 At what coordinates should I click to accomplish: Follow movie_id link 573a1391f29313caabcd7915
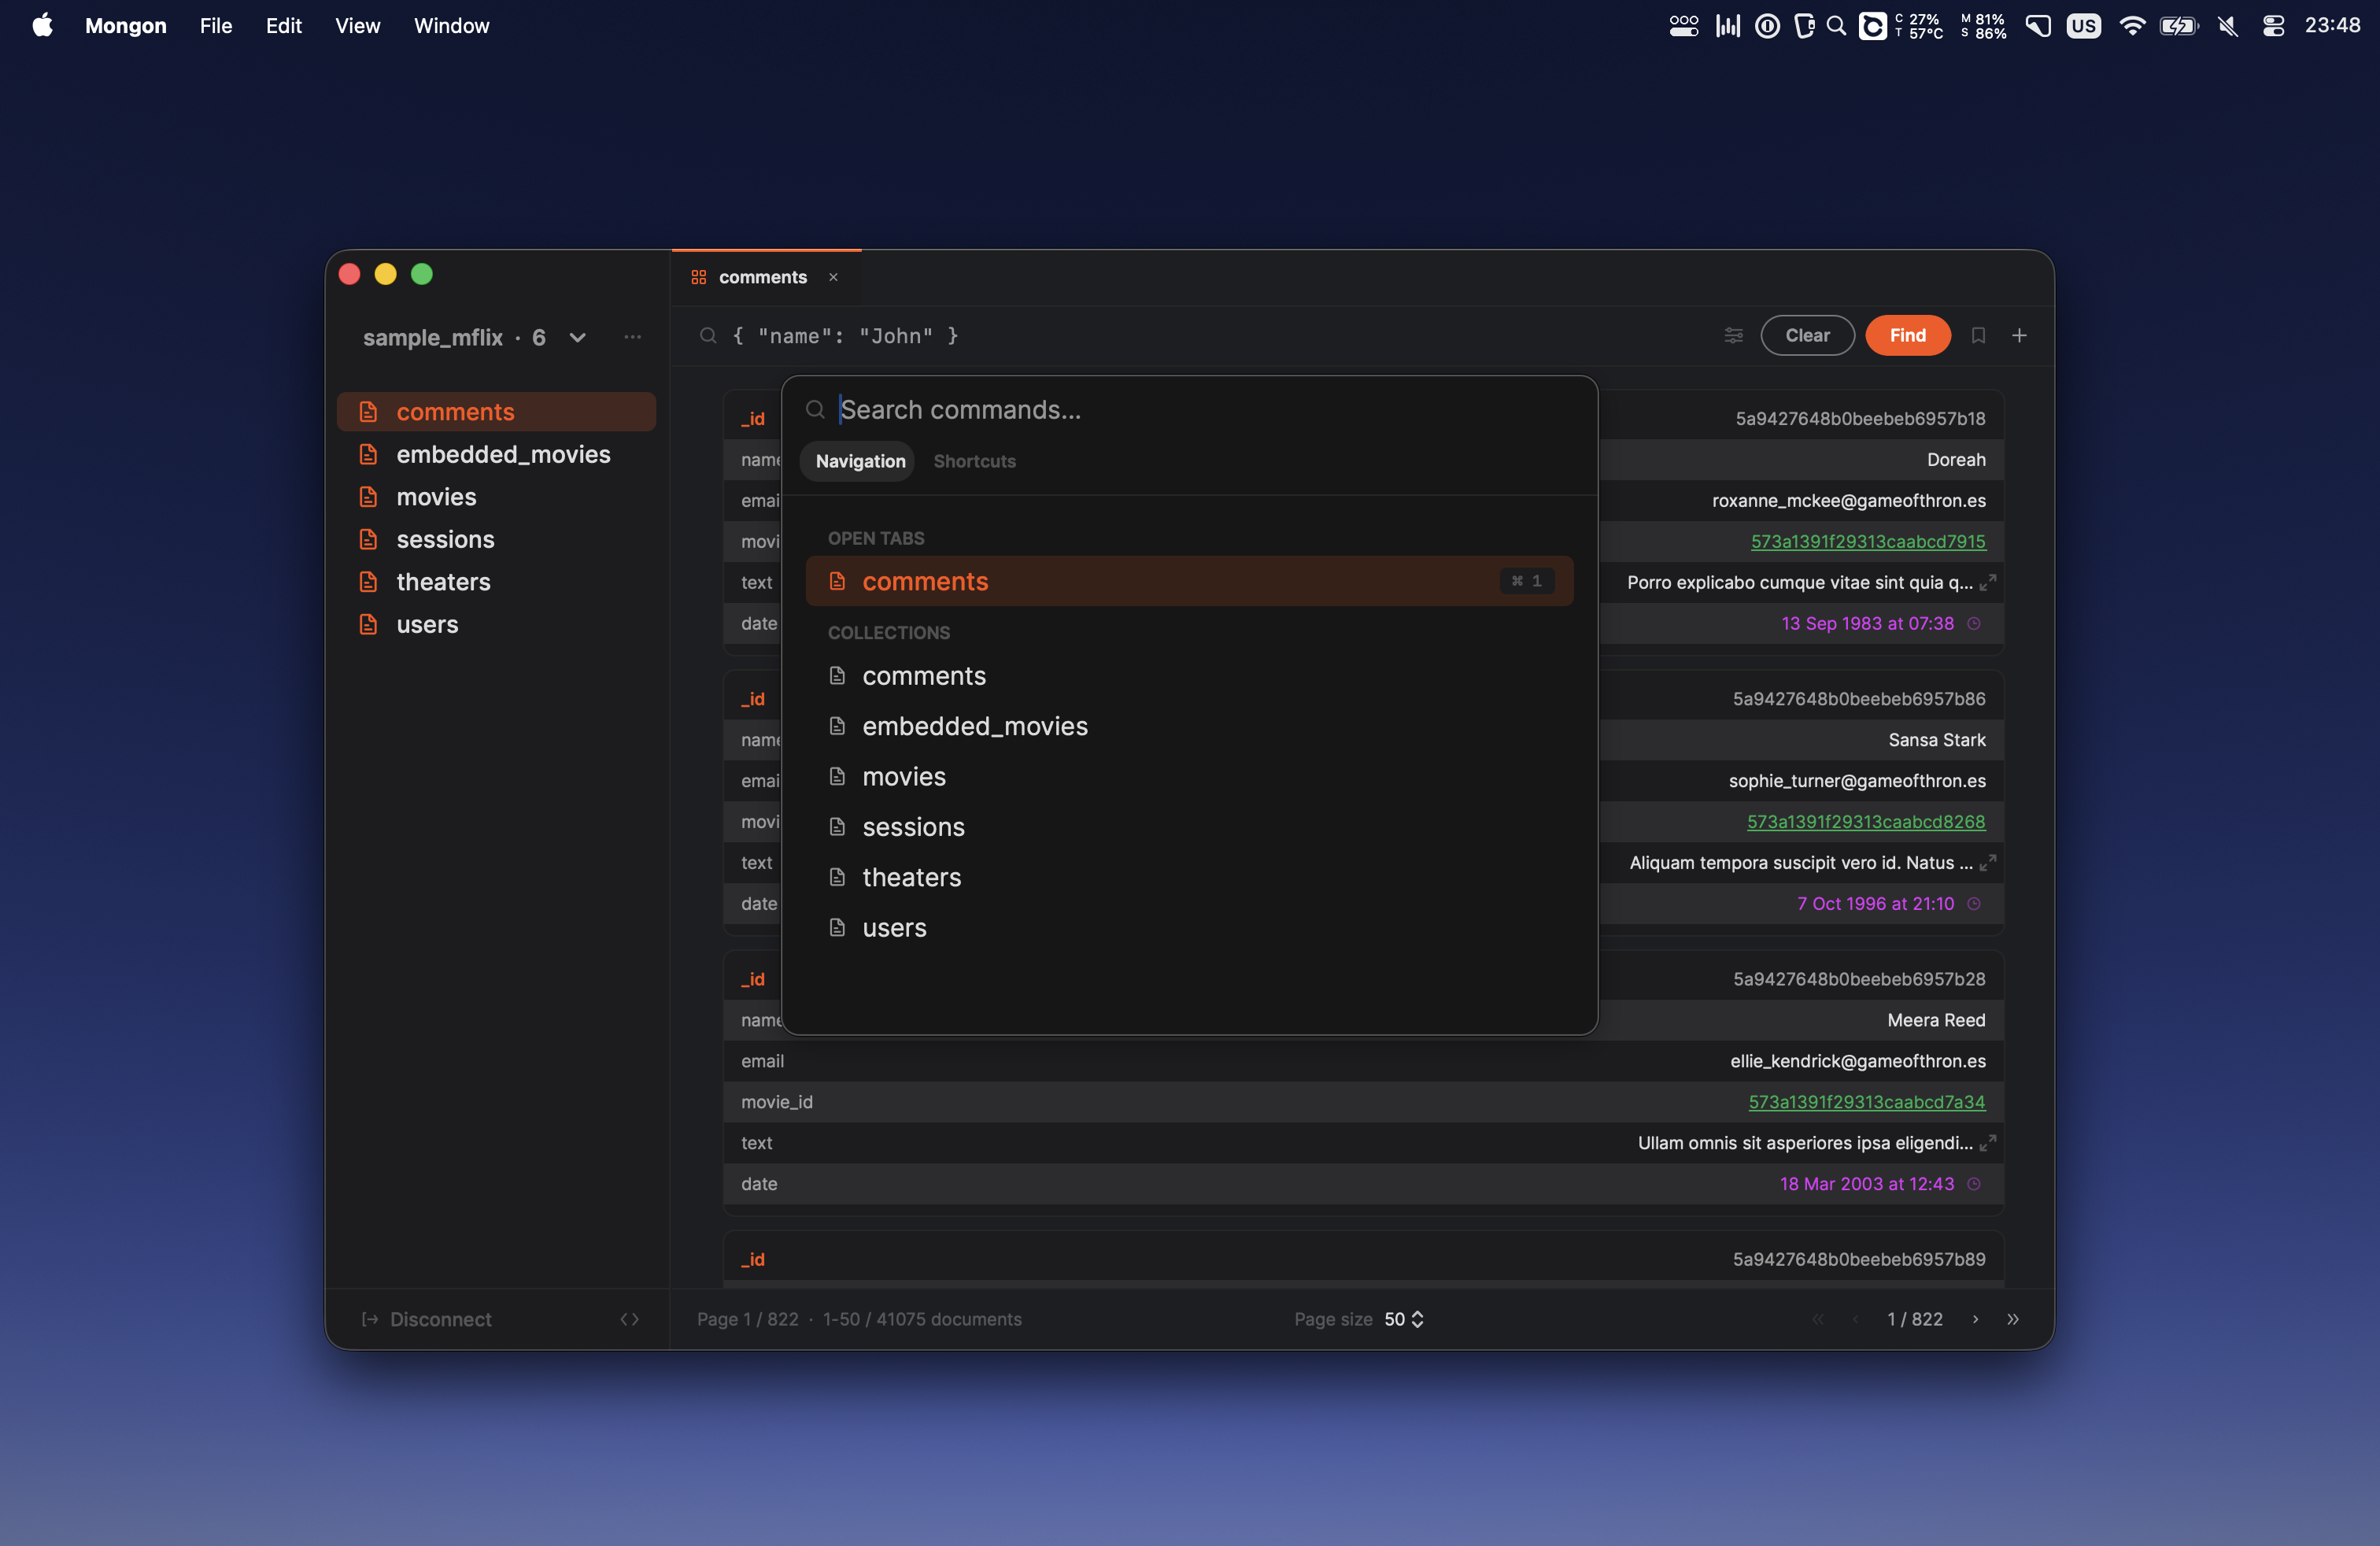coord(1868,541)
